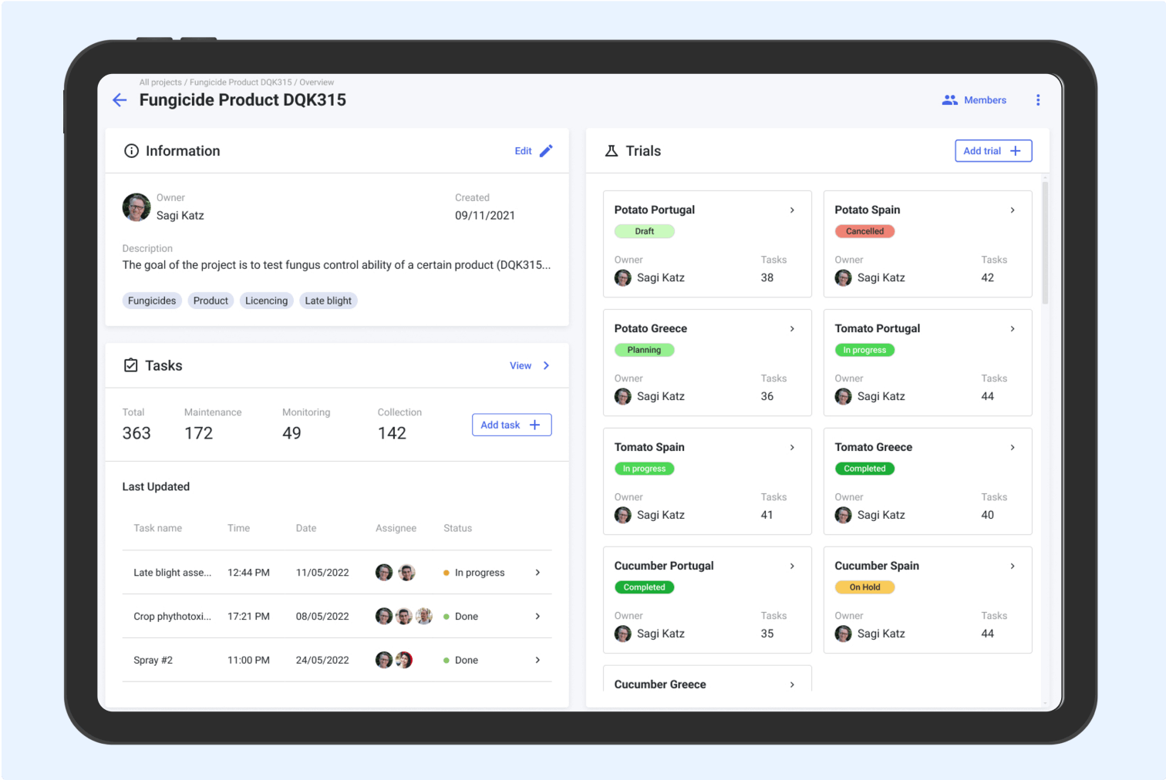This screenshot has width=1166, height=780.
Task: Open Potato Spain trial via chevron
Action: [1013, 210]
